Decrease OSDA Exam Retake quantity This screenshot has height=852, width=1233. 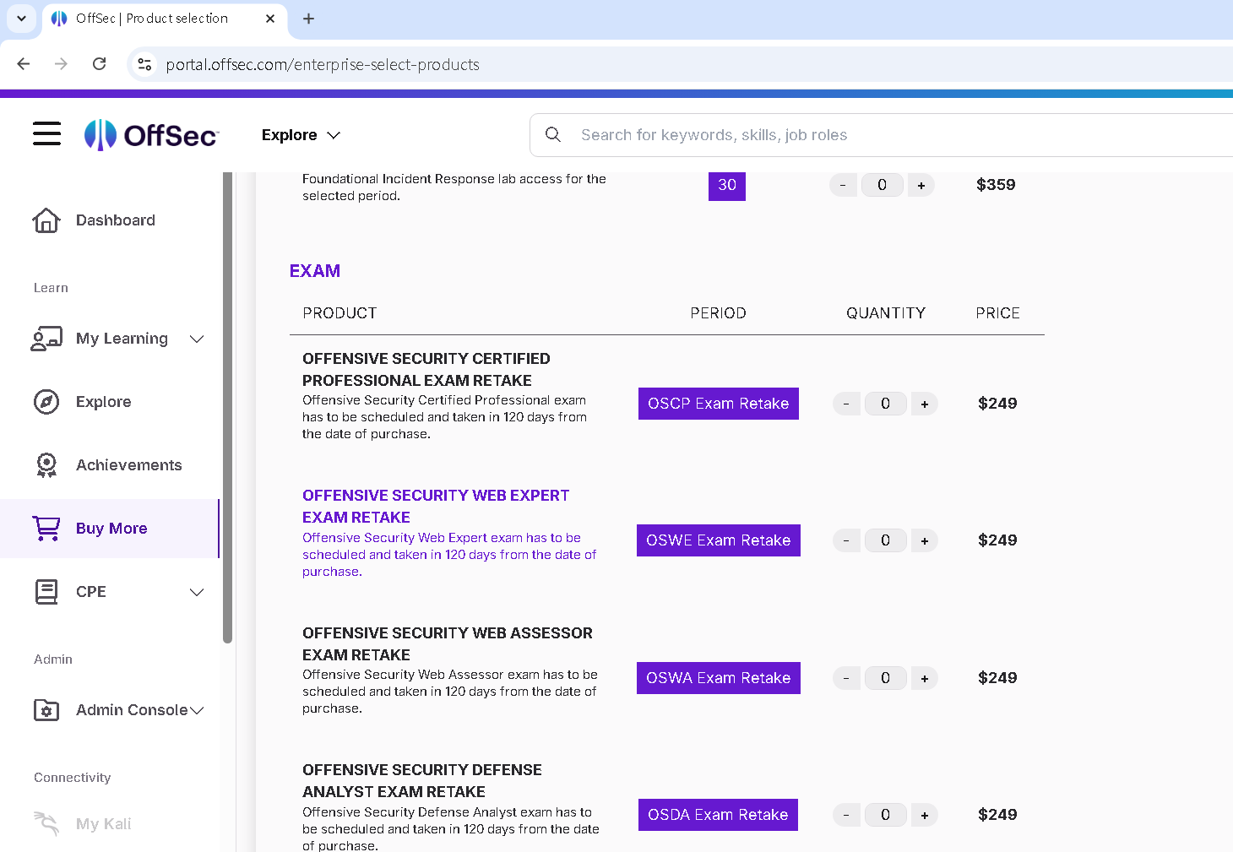click(x=846, y=815)
